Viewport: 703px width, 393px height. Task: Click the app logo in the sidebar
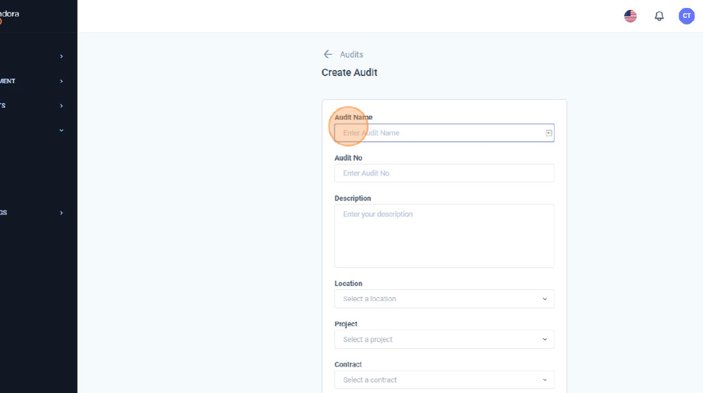coord(9,17)
